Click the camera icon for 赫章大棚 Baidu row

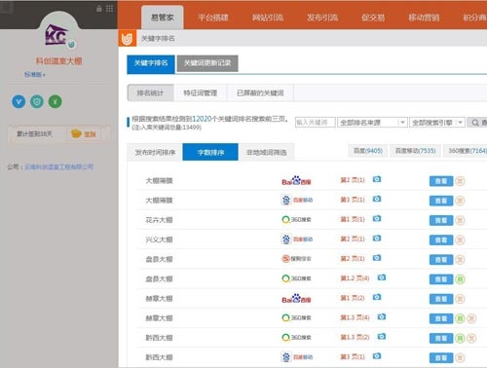377,297
